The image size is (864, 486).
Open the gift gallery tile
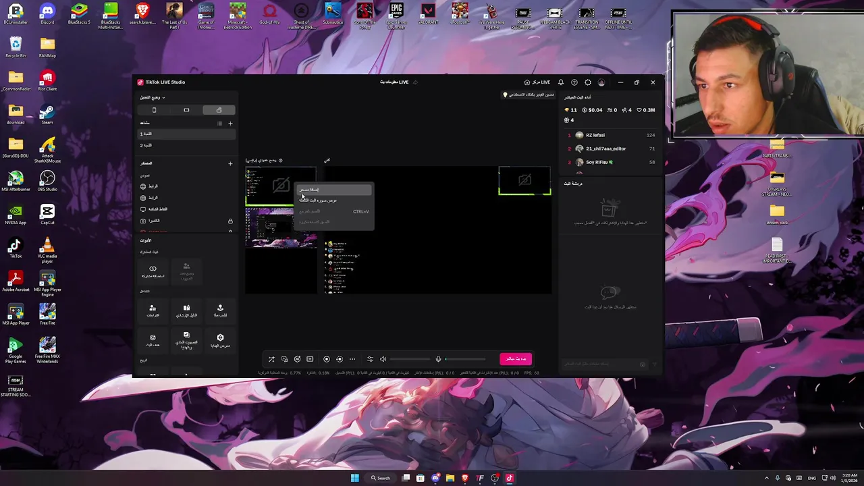(220, 340)
